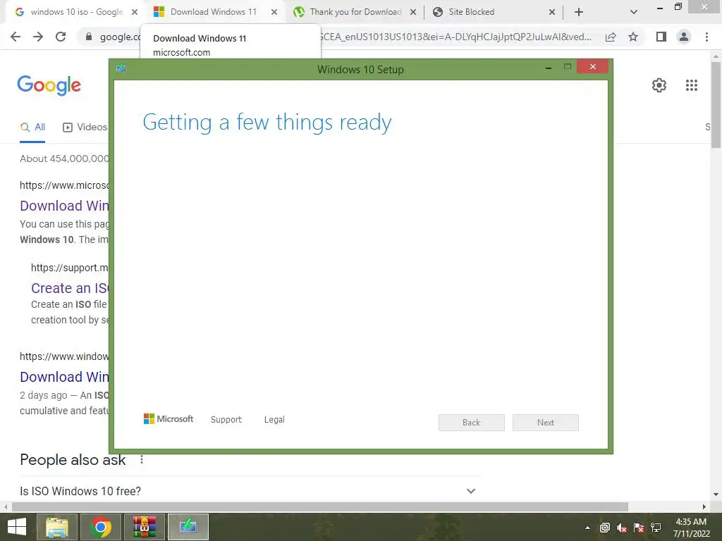The width and height of the screenshot is (722, 541).
Task: Close the windows 10 iso Google tab
Action: pos(135,13)
